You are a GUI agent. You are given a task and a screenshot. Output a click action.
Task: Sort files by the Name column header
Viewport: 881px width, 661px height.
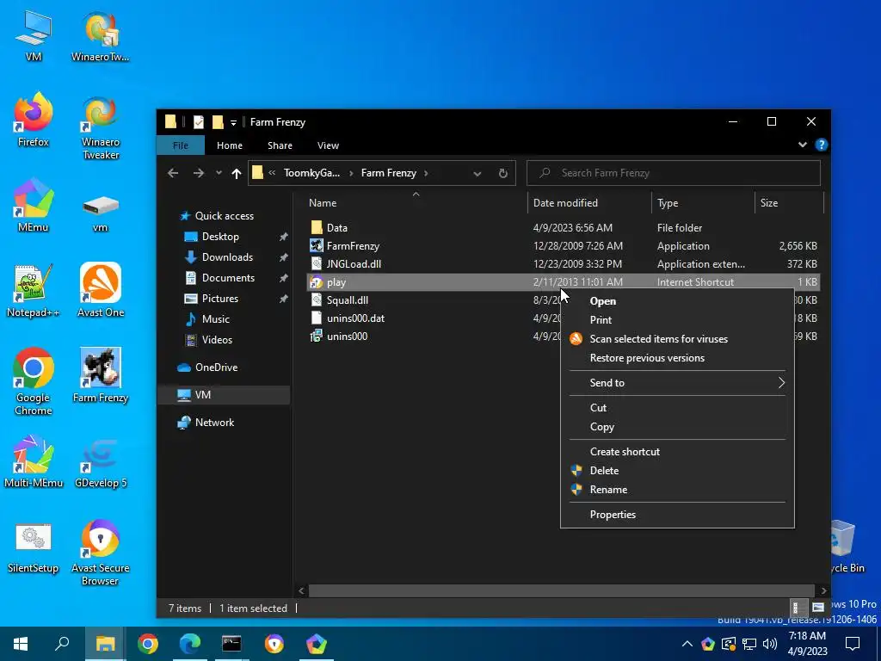coord(416,203)
